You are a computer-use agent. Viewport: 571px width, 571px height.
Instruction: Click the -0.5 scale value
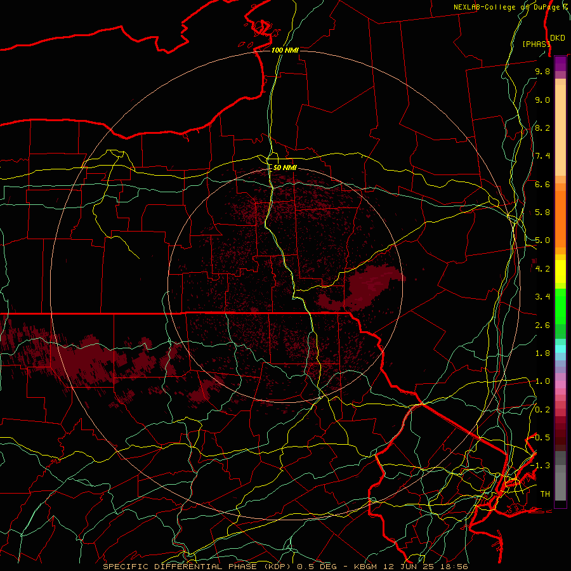[x=541, y=437]
